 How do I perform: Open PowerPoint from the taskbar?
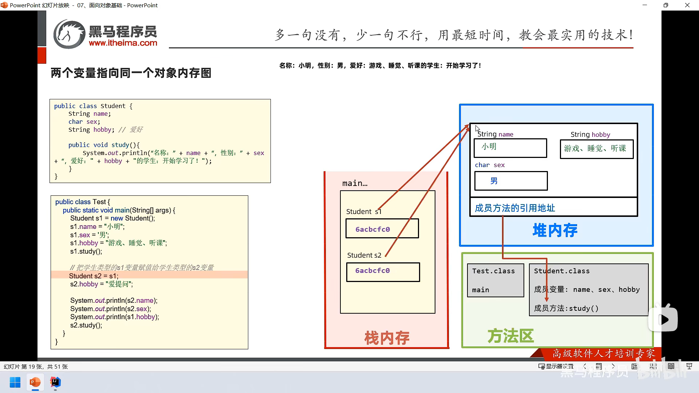point(35,382)
